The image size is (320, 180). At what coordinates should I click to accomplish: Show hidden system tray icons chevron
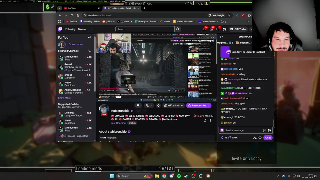pos(278,176)
